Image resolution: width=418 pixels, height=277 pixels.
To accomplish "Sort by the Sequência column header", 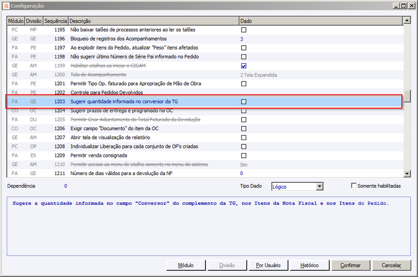I will [x=55, y=21].
